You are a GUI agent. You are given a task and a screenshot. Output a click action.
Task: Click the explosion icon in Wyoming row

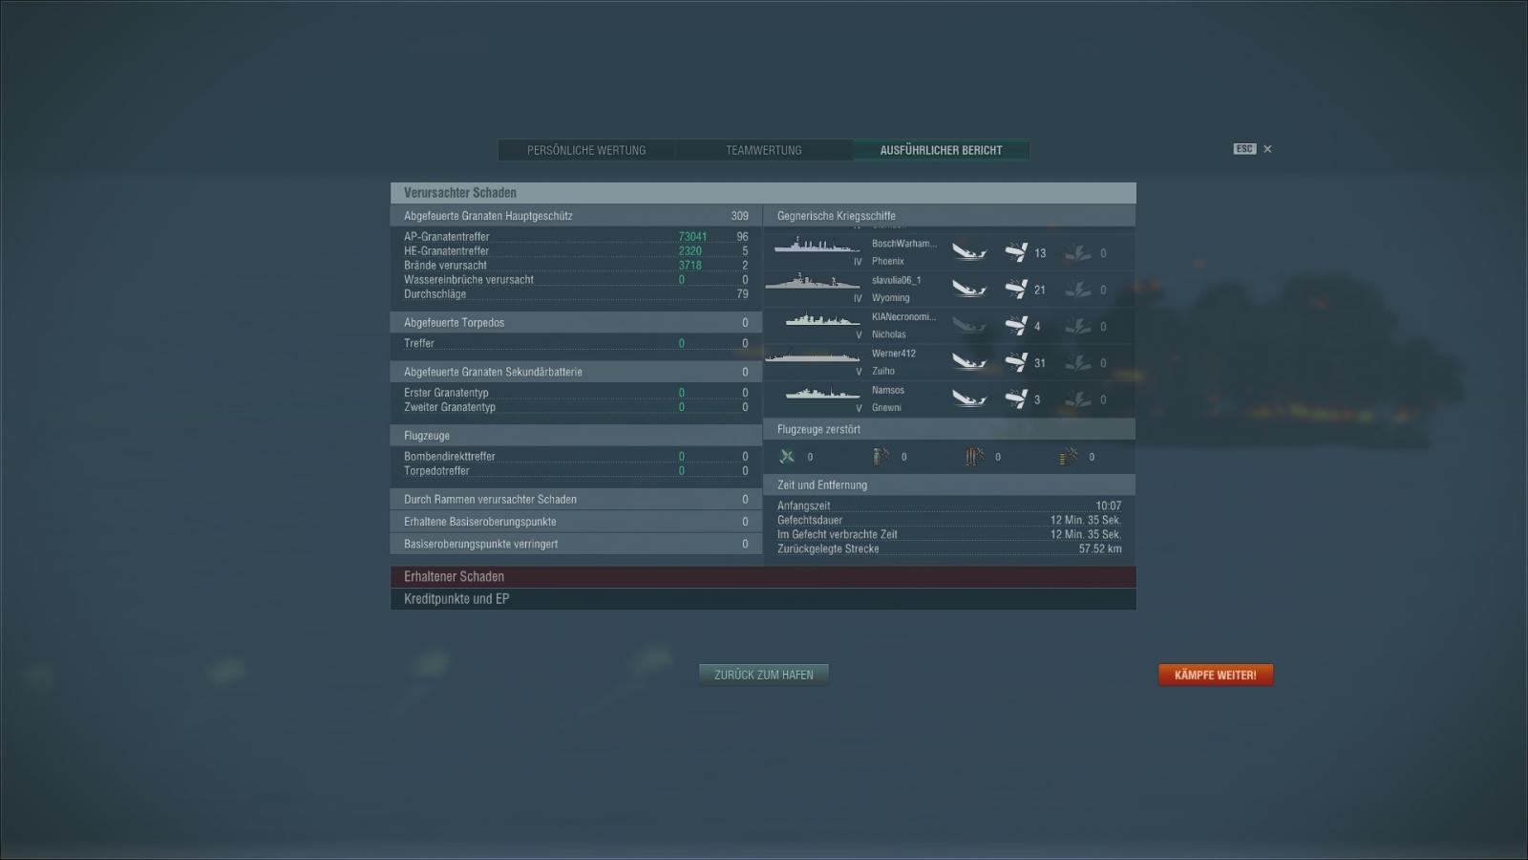click(1078, 289)
